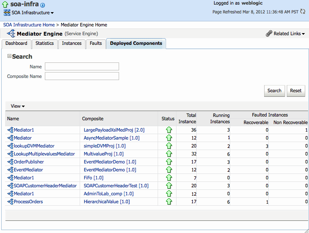Image resolution: width=309 pixels, height=233 pixels.
Task: Click the green up arrow beside soa-infra
Action: (5, 4)
